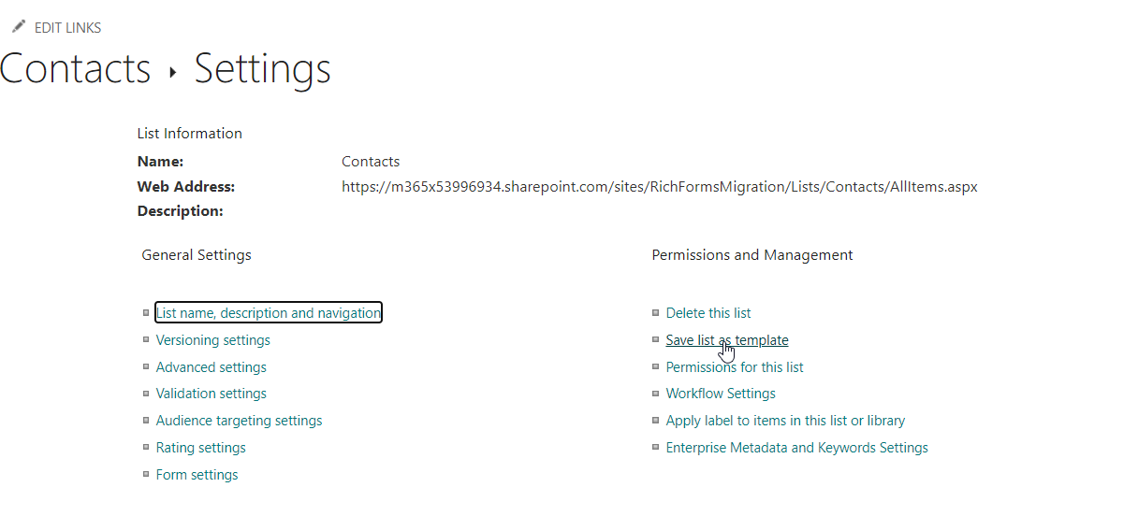This screenshot has width=1138, height=516.
Task: Open Permissions for this list
Action: point(735,367)
